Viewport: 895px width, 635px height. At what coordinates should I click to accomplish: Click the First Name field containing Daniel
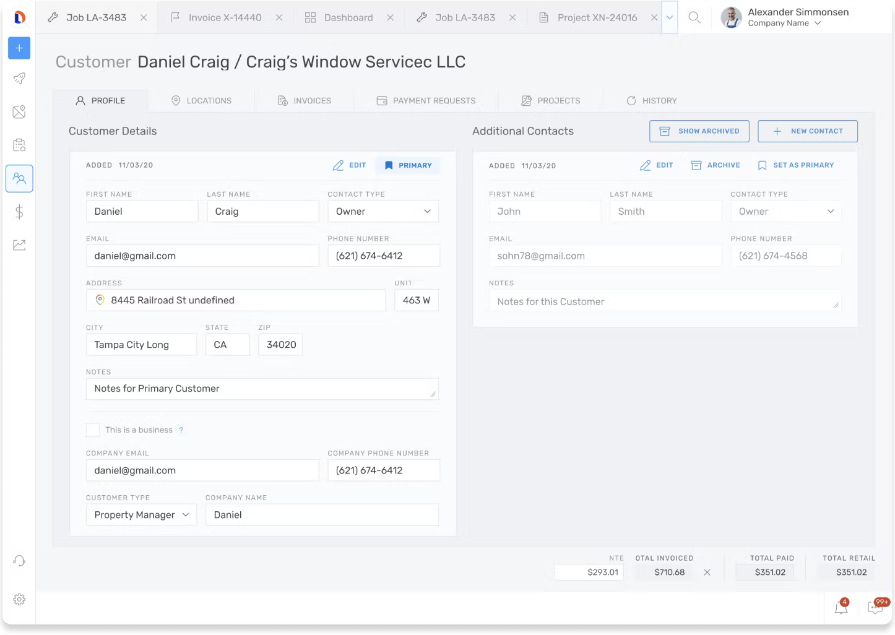point(142,212)
